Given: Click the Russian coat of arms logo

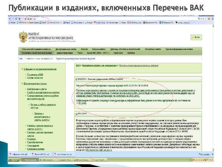Looking at the screenshot, I should (x=23, y=36).
